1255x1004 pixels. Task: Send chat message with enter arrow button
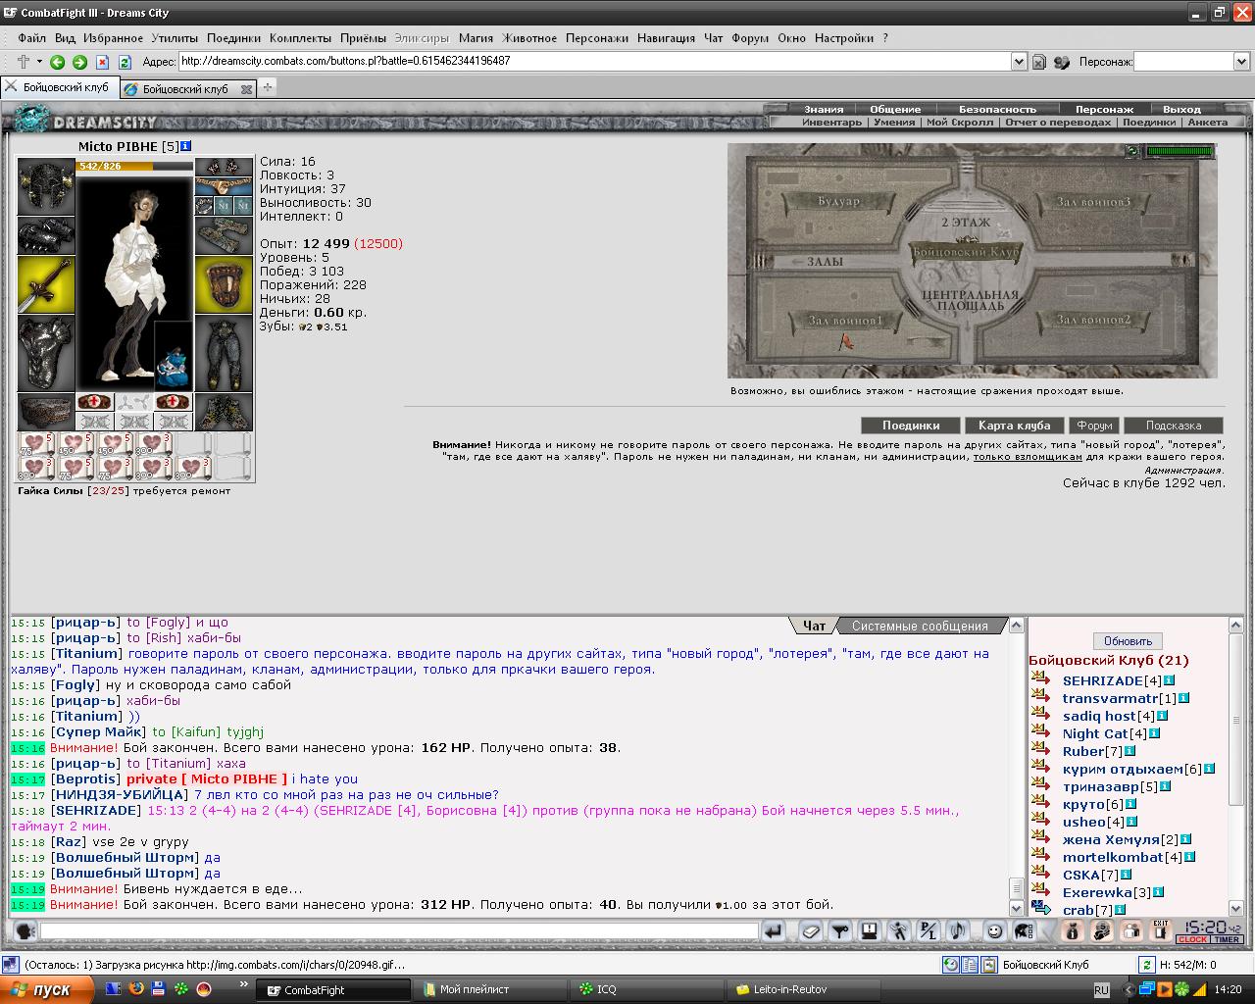click(773, 931)
